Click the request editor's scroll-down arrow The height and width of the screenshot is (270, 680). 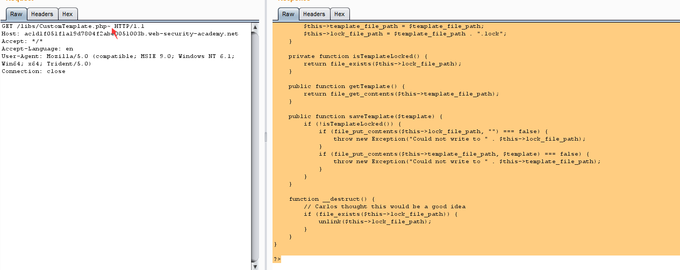click(x=255, y=266)
